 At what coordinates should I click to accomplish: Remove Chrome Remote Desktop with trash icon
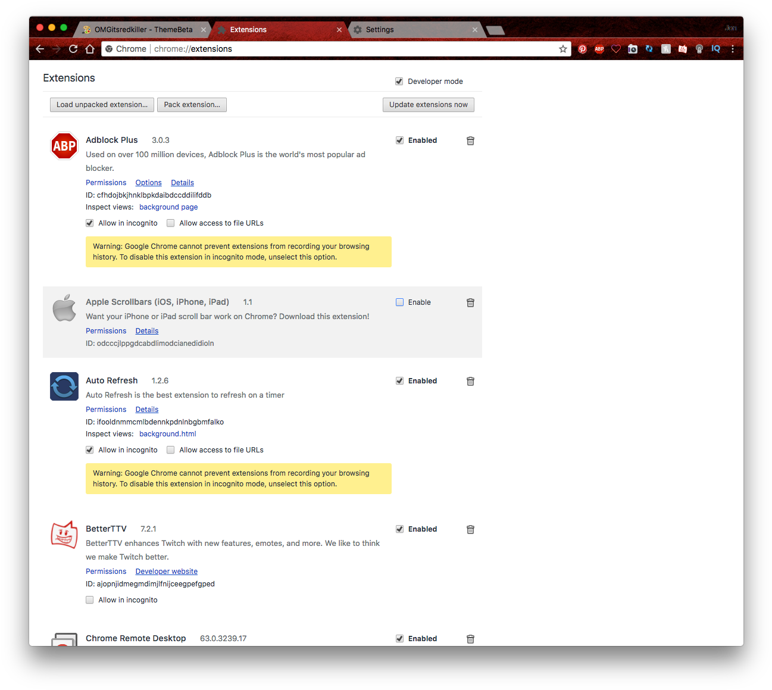coord(470,639)
